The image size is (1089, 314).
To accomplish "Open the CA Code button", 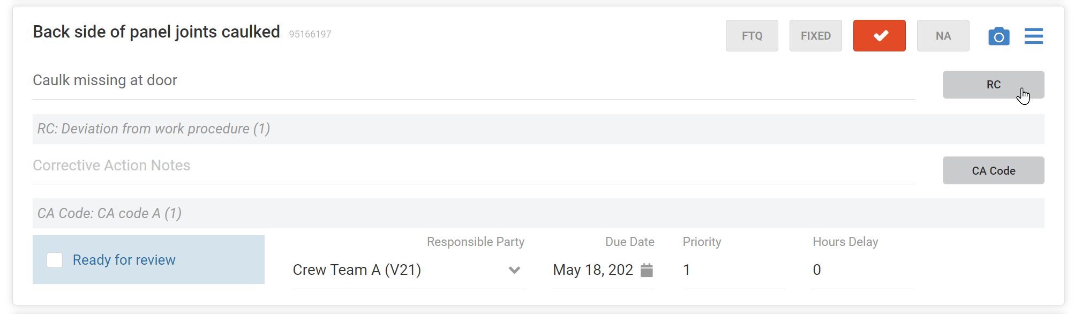I will click(993, 170).
